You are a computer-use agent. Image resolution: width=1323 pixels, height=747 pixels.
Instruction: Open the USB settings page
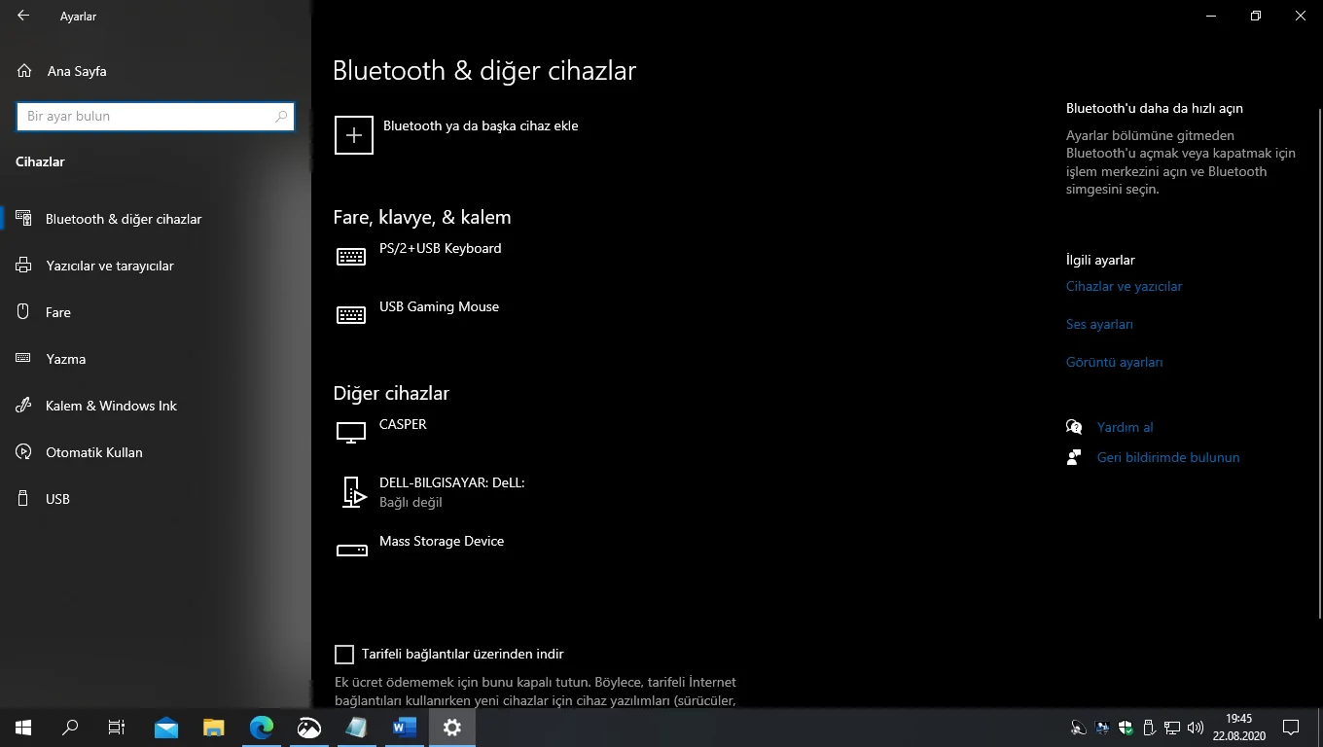[x=57, y=499]
